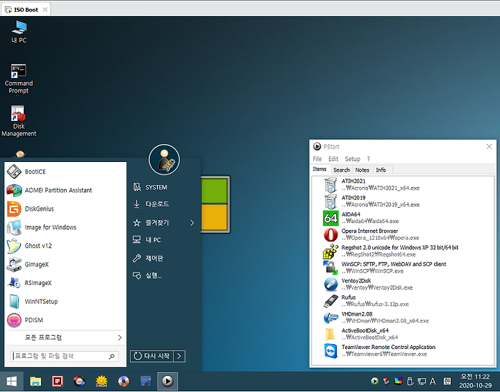Toggle the A input mode indicator
500x392 pixels.
coord(433,381)
